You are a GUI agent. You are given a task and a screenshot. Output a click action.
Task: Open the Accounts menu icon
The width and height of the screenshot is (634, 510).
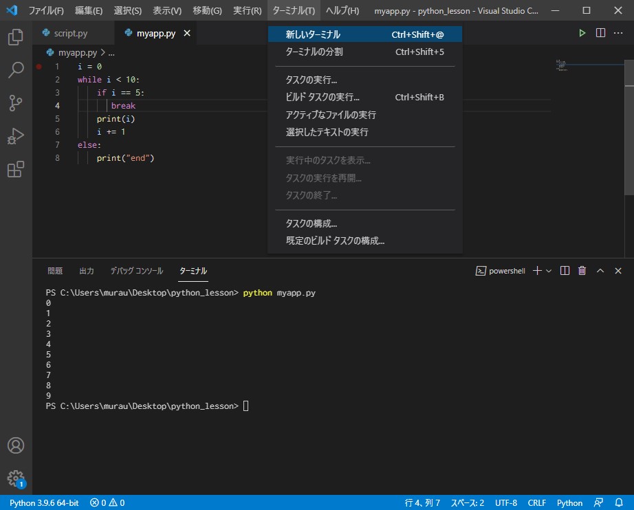point(16,445)
